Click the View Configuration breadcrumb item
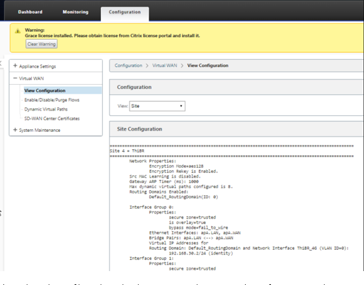 [208, 66]
